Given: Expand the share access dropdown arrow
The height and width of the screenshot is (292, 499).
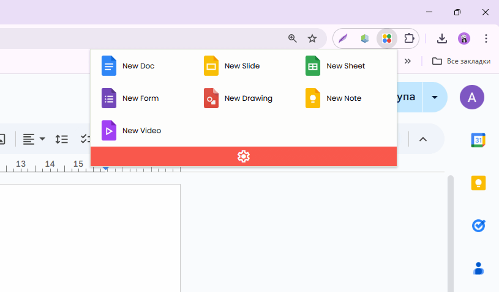Looking at the screenshot, I should pos(435,97).
